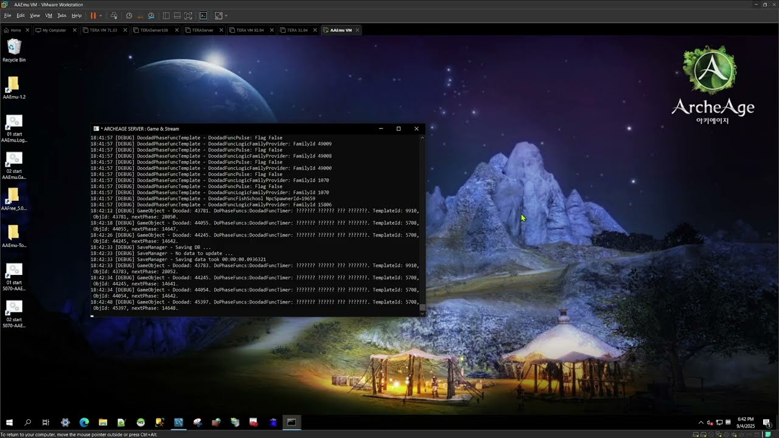The height and width of the screenshot is (438, 779).
Task: Revert VM to snapshot icon
Action: [x=140, y=15]
